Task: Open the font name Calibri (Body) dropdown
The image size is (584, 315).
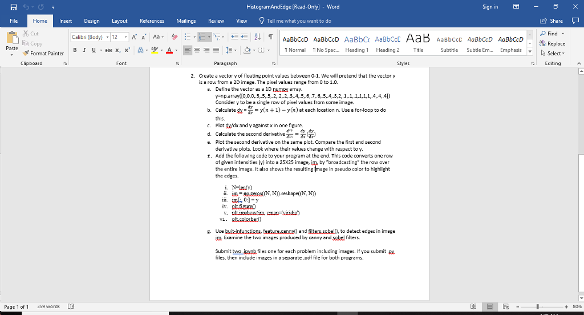Action: 107,37
